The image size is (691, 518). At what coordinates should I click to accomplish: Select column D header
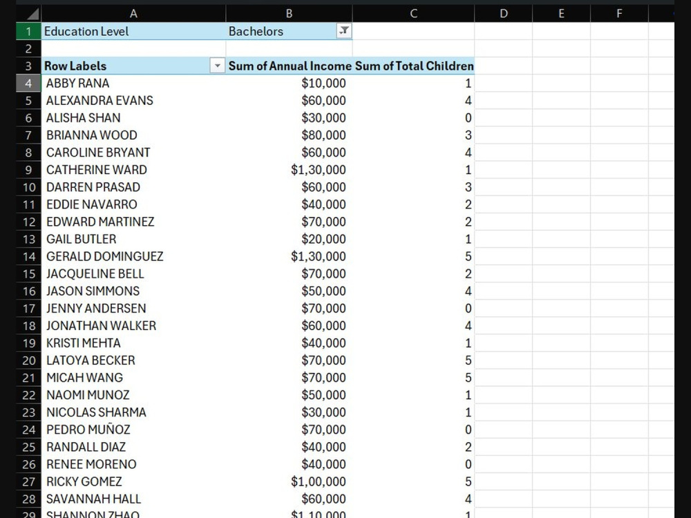[503, 14]
